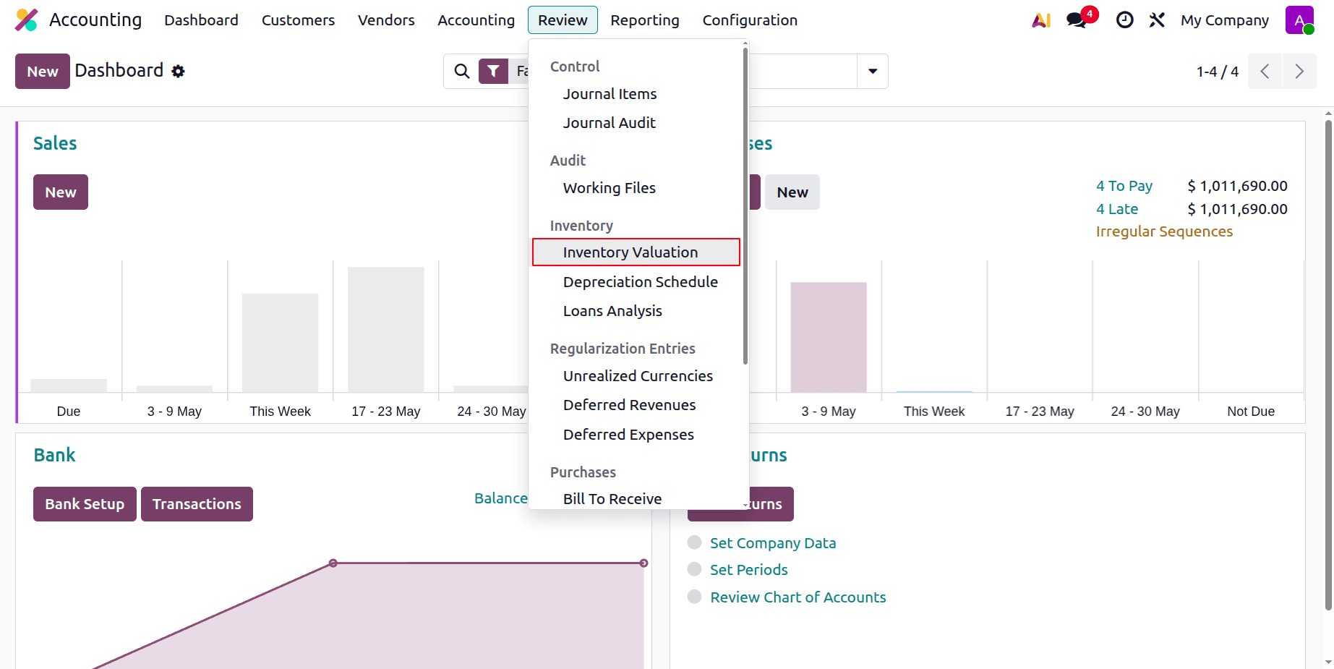Select Unrealized Currencies entry
Viewport: 1334px width, 669px height.
[636, 376]
